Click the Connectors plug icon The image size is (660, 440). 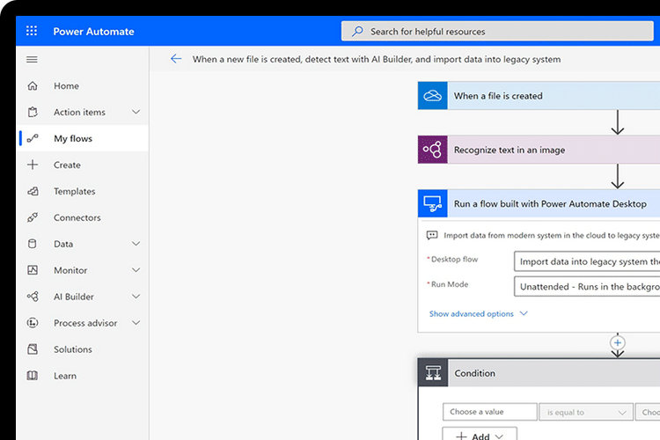point(33,217)
